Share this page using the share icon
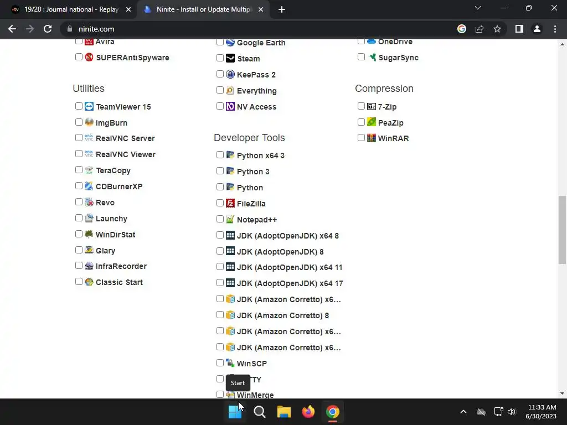This screenshot has width=567, height=425. pyautogui.click(x=480, y=29)
